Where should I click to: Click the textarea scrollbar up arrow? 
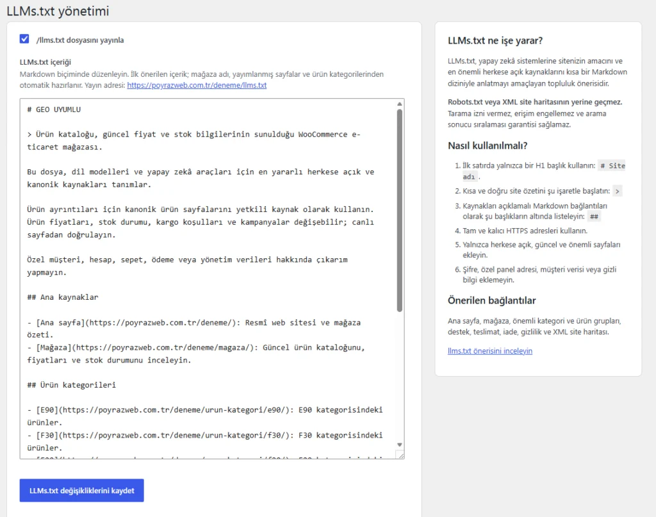tap(400, 104)
